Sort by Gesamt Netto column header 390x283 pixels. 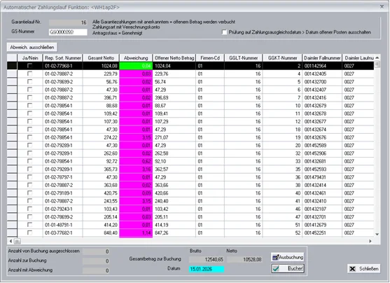(101, 58)
